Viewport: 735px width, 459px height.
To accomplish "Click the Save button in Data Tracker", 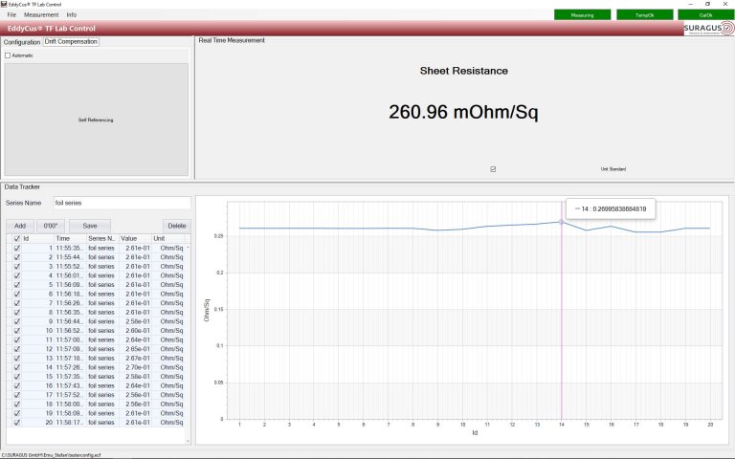I will point(90,225).
